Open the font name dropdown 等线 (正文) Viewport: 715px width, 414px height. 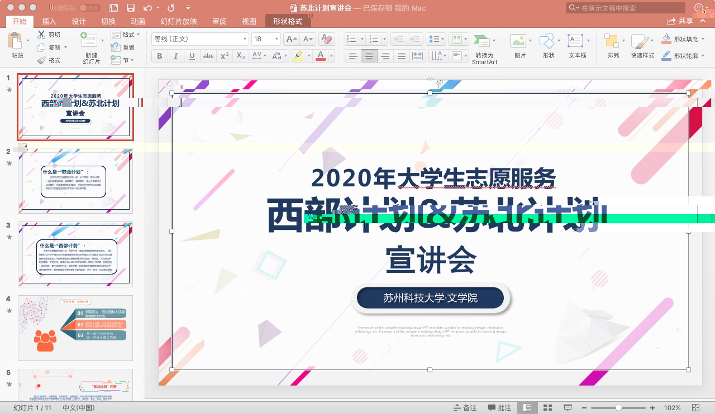point(245,39)
